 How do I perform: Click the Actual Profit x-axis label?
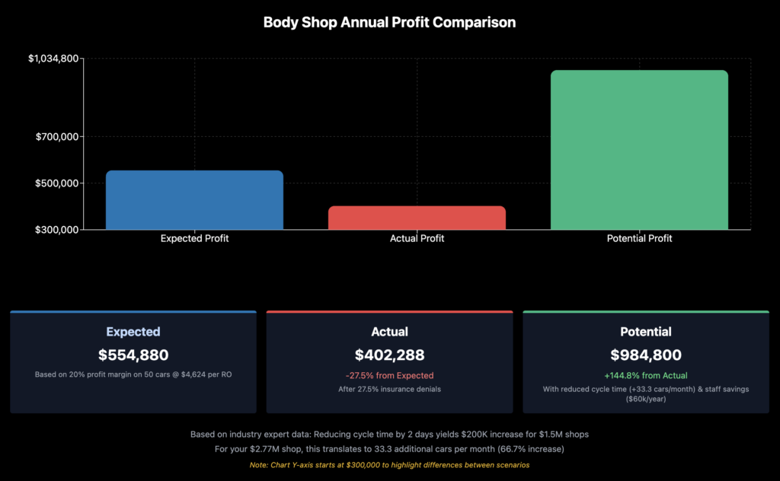click(x=417, y=238)
